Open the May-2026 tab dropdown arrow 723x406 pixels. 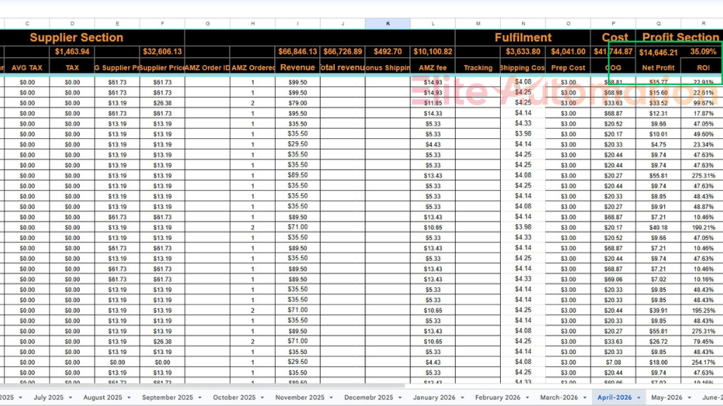click(689, 398)
